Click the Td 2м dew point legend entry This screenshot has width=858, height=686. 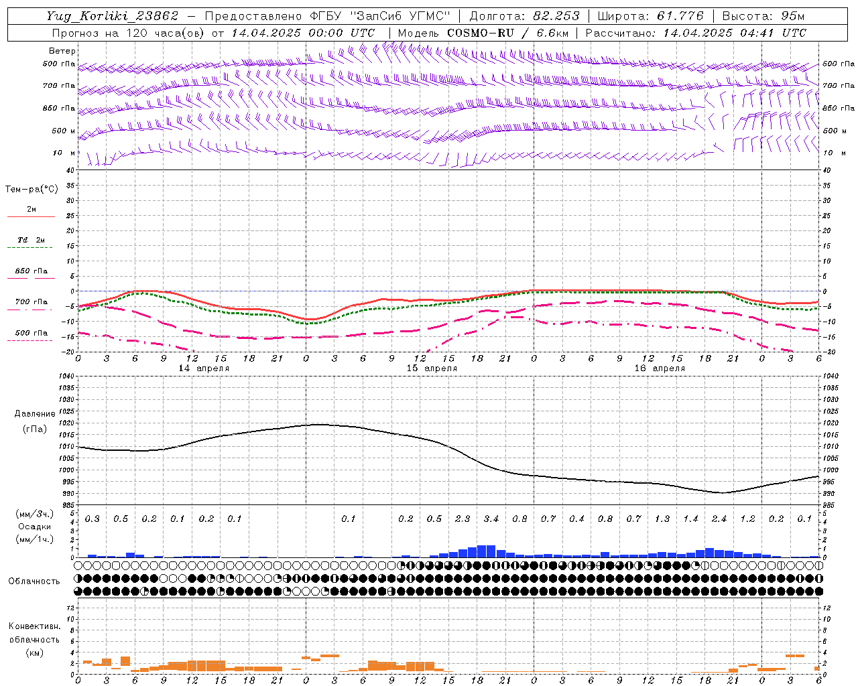click(31, 240)
